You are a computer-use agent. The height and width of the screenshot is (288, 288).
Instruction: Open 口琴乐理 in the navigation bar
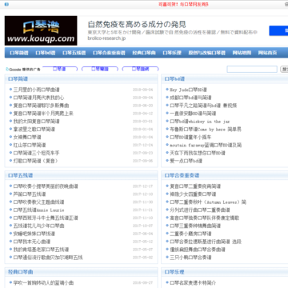tap(172, 53)
